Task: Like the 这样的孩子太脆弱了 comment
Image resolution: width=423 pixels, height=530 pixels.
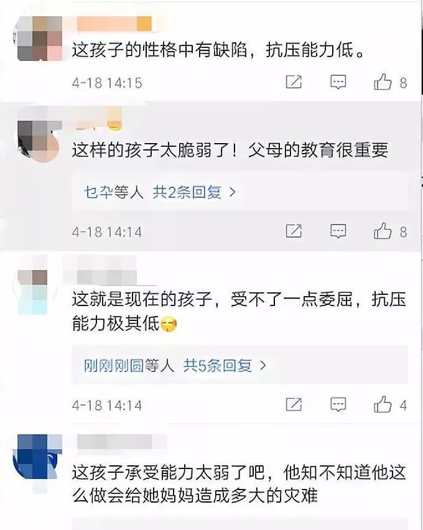Action: coord(383,231)
